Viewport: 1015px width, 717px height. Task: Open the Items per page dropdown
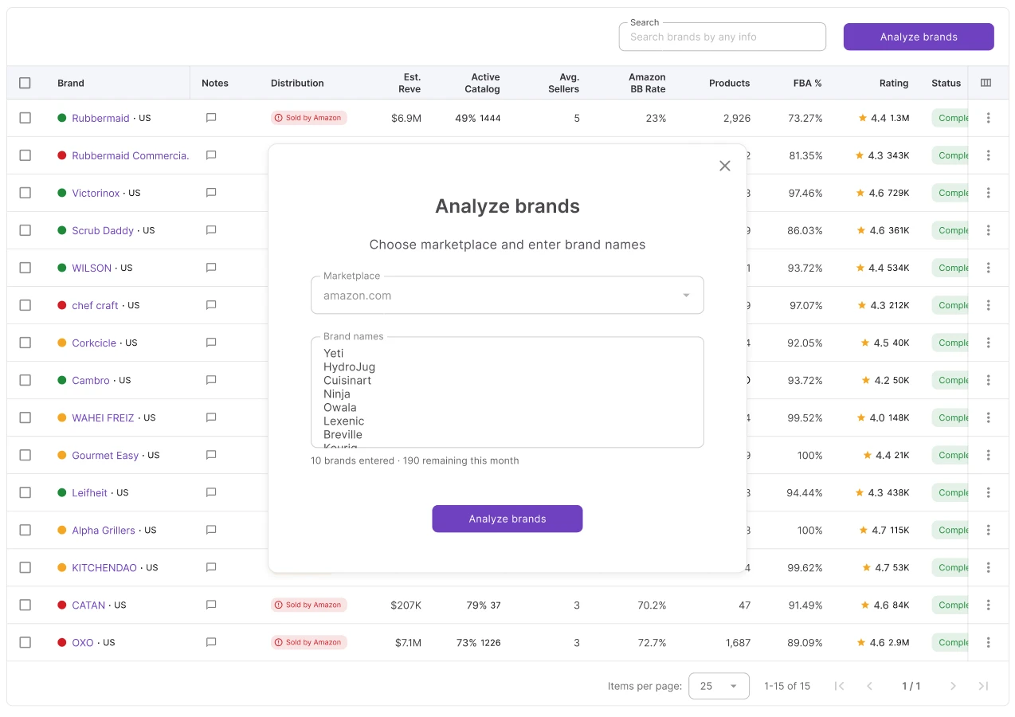click(x=719, y=686)
